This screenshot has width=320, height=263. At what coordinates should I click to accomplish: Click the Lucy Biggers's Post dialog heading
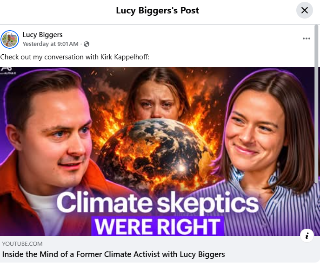point(157,10)
